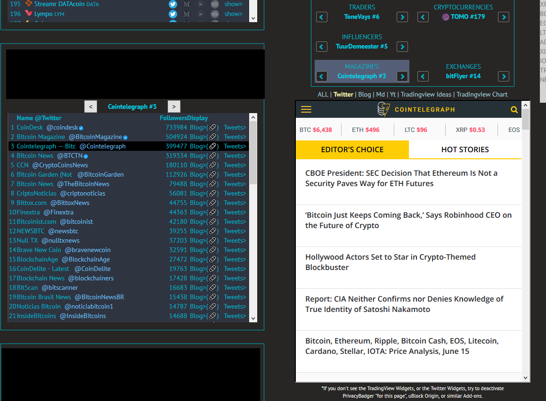Open Tweets> for Bittox.com
Image resolution: width=546 pixels, height=401 pixels.
point(235,203)
